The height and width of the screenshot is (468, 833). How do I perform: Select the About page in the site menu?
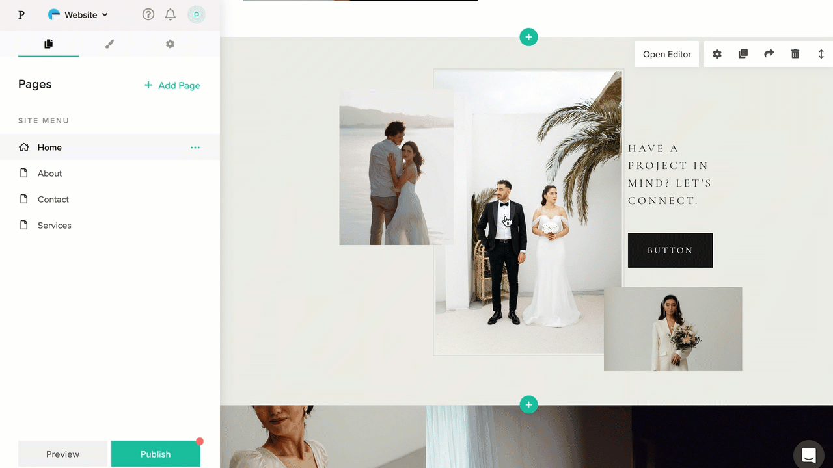point(49,173)
